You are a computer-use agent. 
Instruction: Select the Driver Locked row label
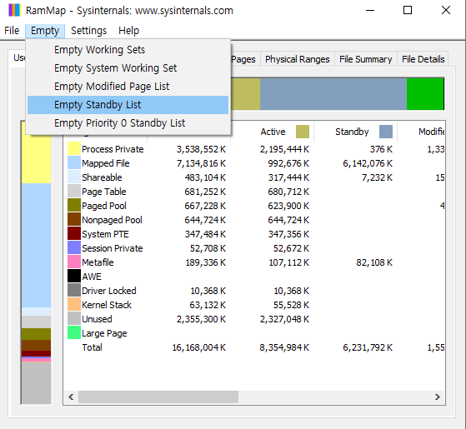(x=109, y=291)
